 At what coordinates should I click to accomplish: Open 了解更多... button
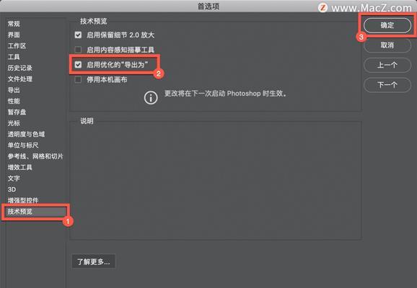94,262
